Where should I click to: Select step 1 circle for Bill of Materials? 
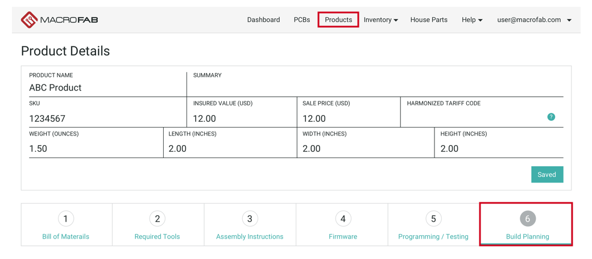pos(65,219)
